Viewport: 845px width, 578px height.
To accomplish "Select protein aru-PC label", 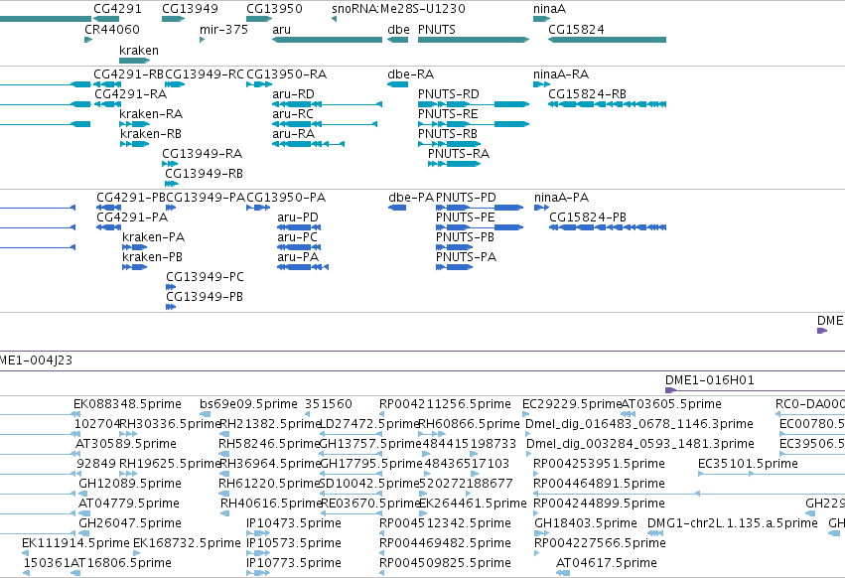I will tap(298, 237).
